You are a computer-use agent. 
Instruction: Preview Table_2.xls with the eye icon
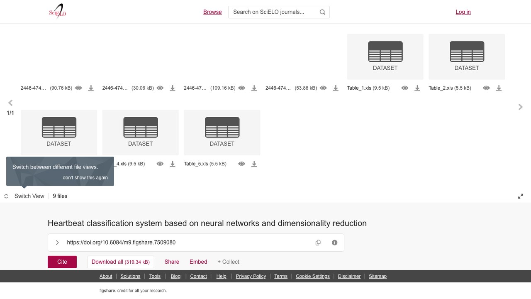[x=487, y=88]
